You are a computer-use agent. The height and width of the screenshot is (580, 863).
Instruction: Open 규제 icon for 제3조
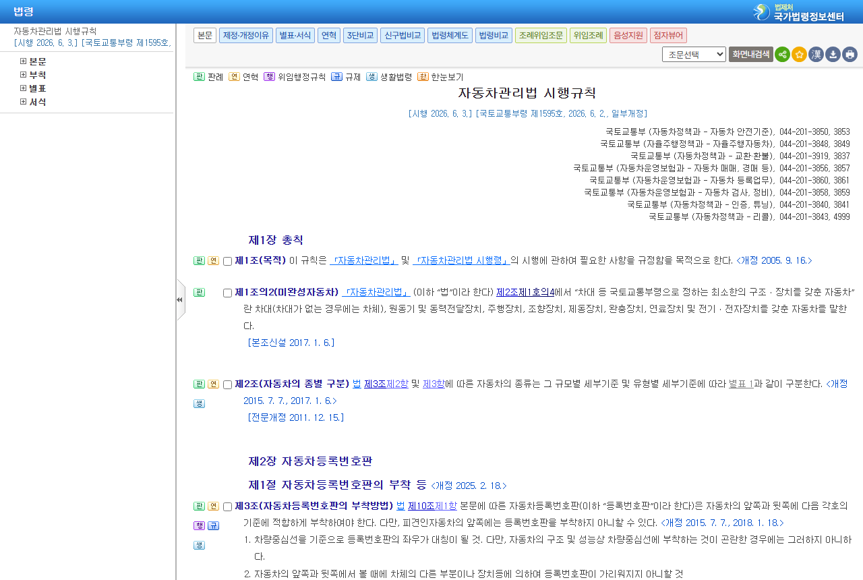click(x=213, y=526)
